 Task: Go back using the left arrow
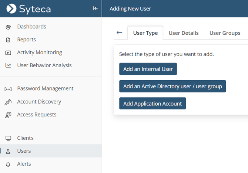click(119, 33)
